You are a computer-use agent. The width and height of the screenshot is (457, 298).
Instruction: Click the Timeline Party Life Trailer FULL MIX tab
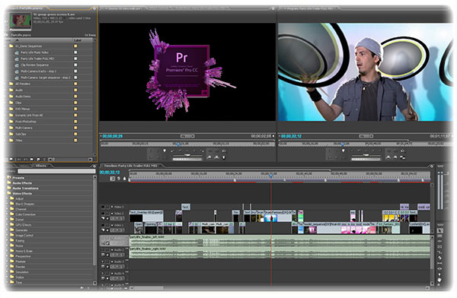(131, 166)
